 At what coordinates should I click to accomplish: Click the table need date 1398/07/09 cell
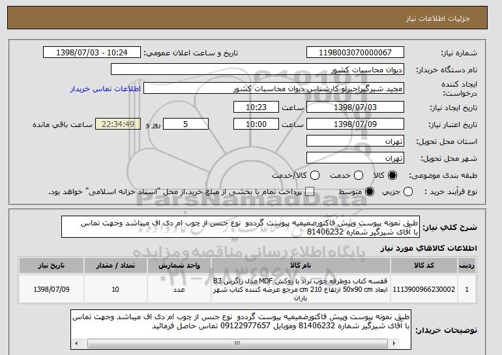point(52,289)
